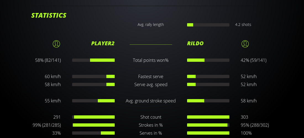
Task: Click the Total points won% label
Action: pyautogui.click(x=151, y=60)
